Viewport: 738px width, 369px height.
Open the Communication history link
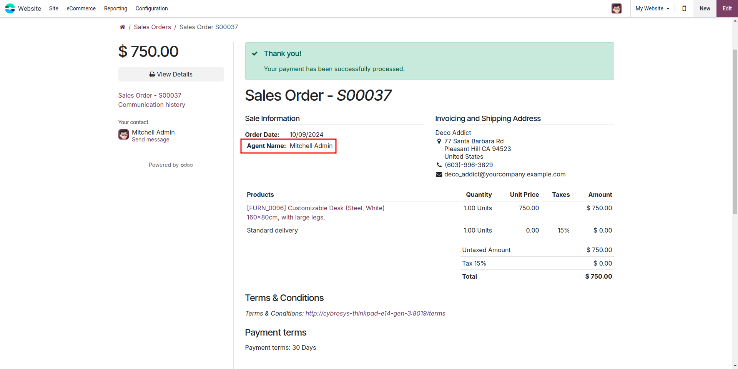(151, 105)
